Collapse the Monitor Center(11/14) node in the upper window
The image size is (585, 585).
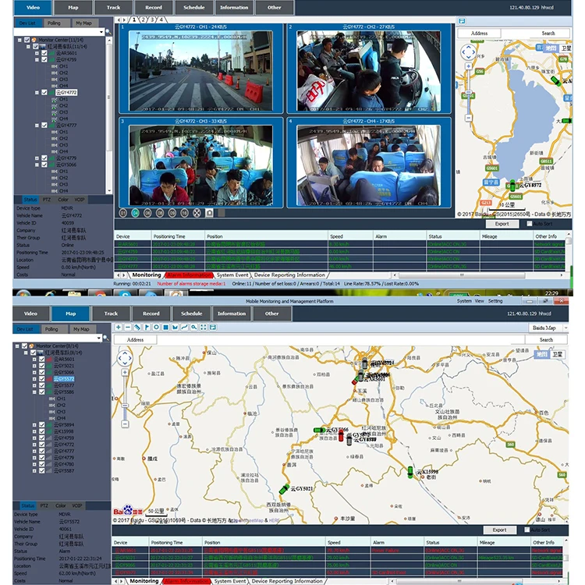19,40
